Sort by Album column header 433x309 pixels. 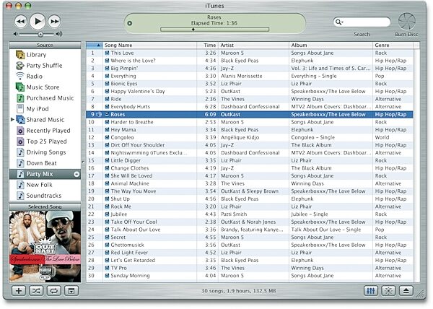[x=331, y=45]
